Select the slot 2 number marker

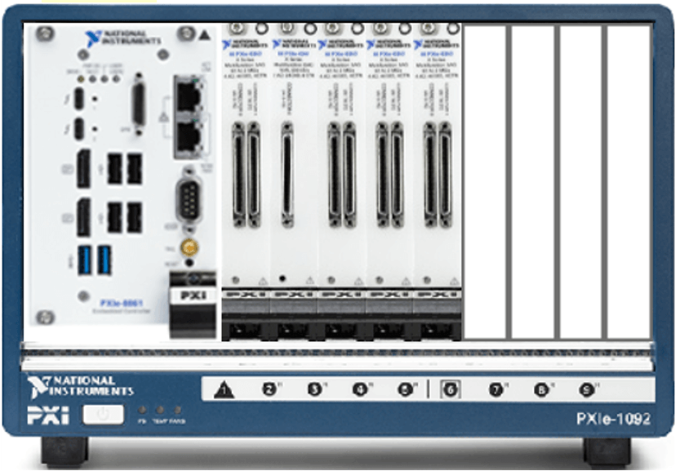click(269, 389)
